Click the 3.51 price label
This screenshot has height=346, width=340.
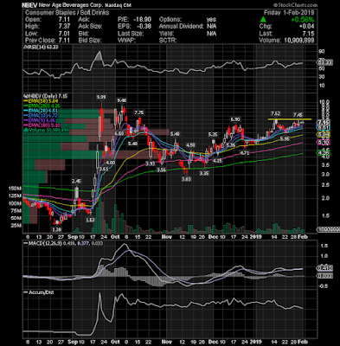coord(103,169)
